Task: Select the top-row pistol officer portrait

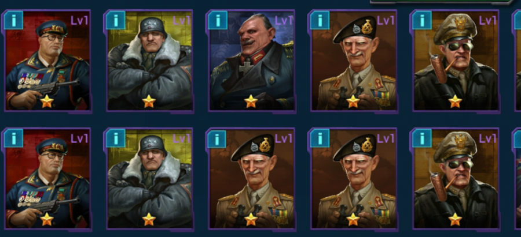Action: (x=47, y=61)
